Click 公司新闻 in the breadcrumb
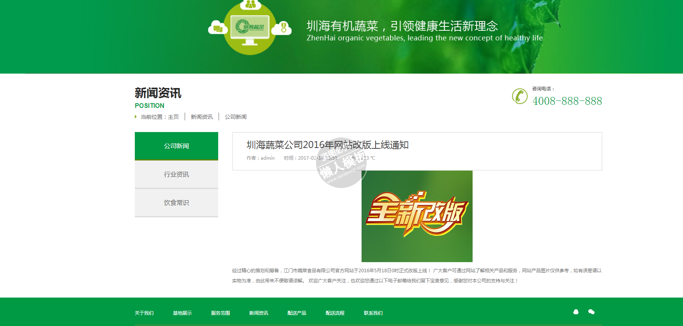This screenshot has width=683, height=326. [x=235, y=117]
